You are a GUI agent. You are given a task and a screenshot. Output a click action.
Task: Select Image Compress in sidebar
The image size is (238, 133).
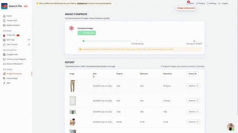[x=14, y=74]
